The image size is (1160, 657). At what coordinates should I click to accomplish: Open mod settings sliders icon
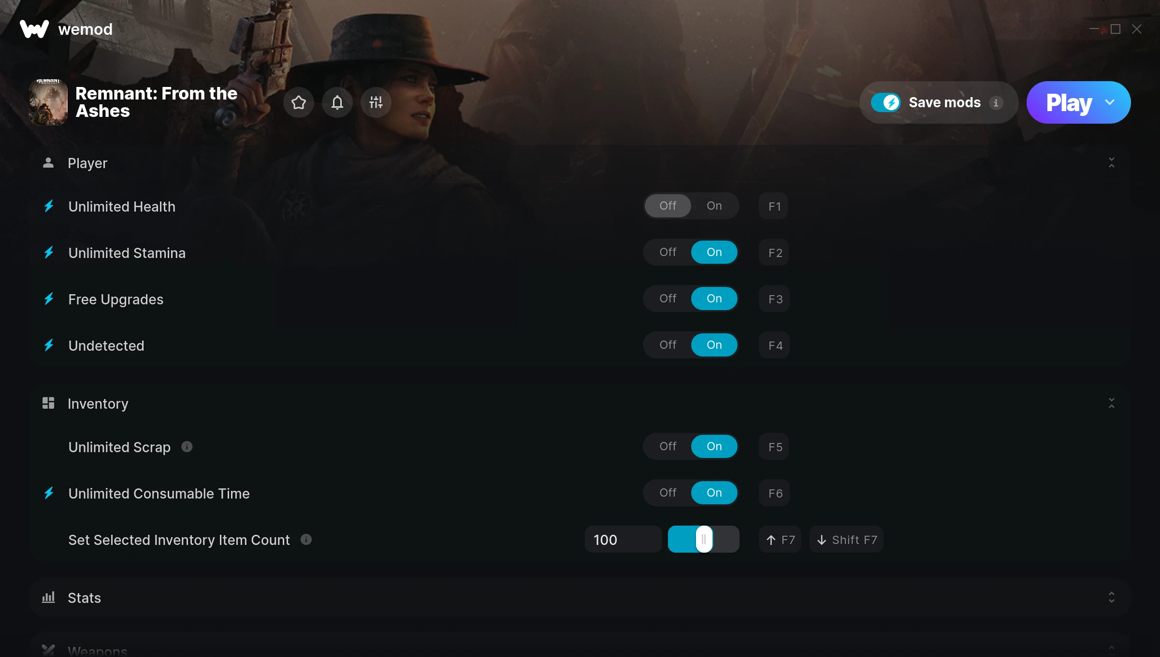[x=376, y=102]
